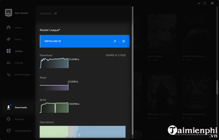Select the Friends menu label
Screen dimensions: 219x140
coord(19,63)
